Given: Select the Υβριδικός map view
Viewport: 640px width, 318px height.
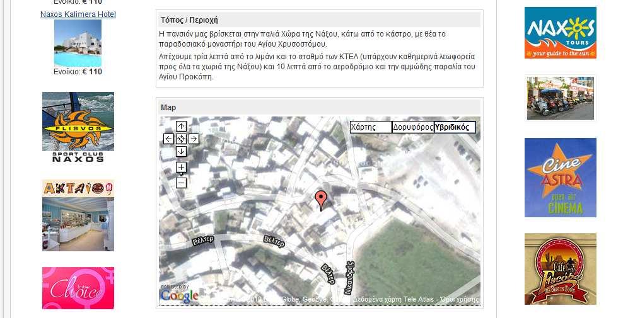Looking at the screenshot, I should click(x=455, y=127).
